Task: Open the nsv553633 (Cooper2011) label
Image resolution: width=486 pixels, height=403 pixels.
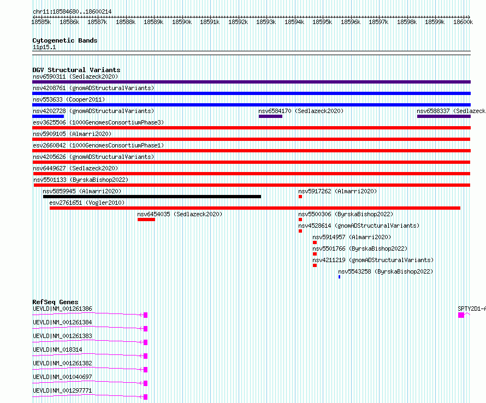Action: coord(69,99)
